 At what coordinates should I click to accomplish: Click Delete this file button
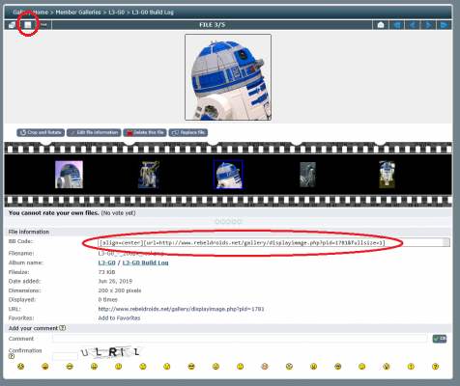pyautogui.click(x=145, y=132)
